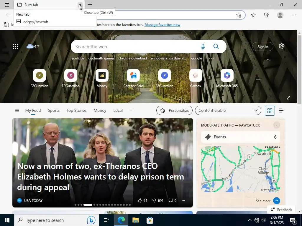Add this page to favorites star
Viewport: 302px width, 226px height.
[239, 15]
